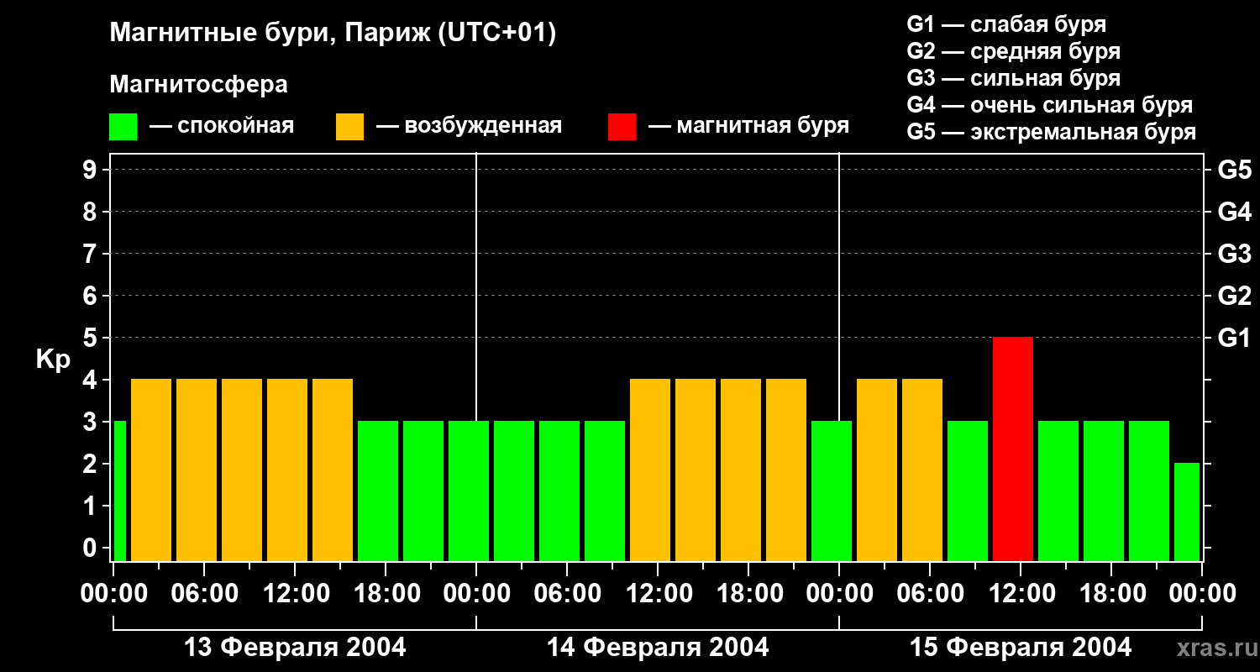The height and width of the screenshot is (672, 1260).
Task: Click the '14 Февраля 2004' date label
Action: pos(658,647)
